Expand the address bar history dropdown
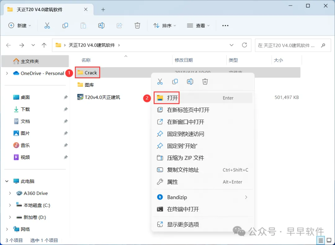 coord(231,45)
